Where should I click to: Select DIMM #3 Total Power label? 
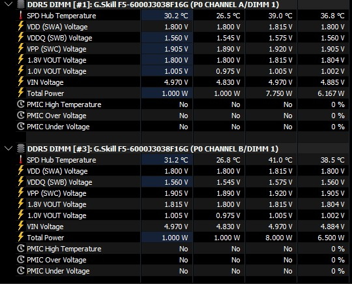[46, 238]
